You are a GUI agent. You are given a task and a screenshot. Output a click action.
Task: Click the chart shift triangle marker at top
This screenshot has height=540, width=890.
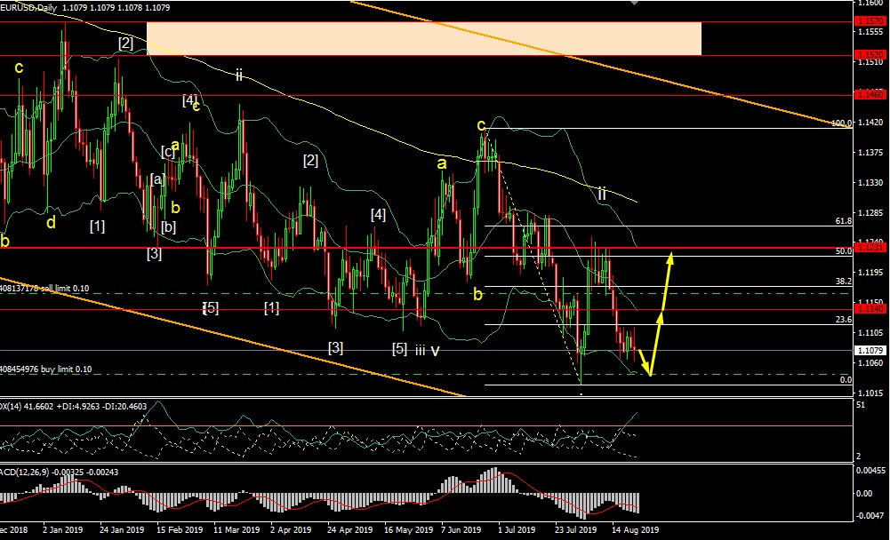pyautogui.click(x=633, y=4)
